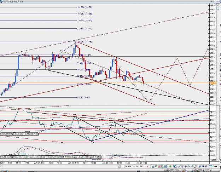The width and height of the screenshot is (221, 172).
Task: Open the BID price type dropdown
Action: (143, 166)
